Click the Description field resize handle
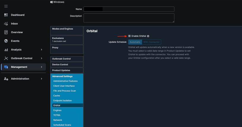Image resolution: width=242 pixels, height=127 pixels. coord(173,22)
